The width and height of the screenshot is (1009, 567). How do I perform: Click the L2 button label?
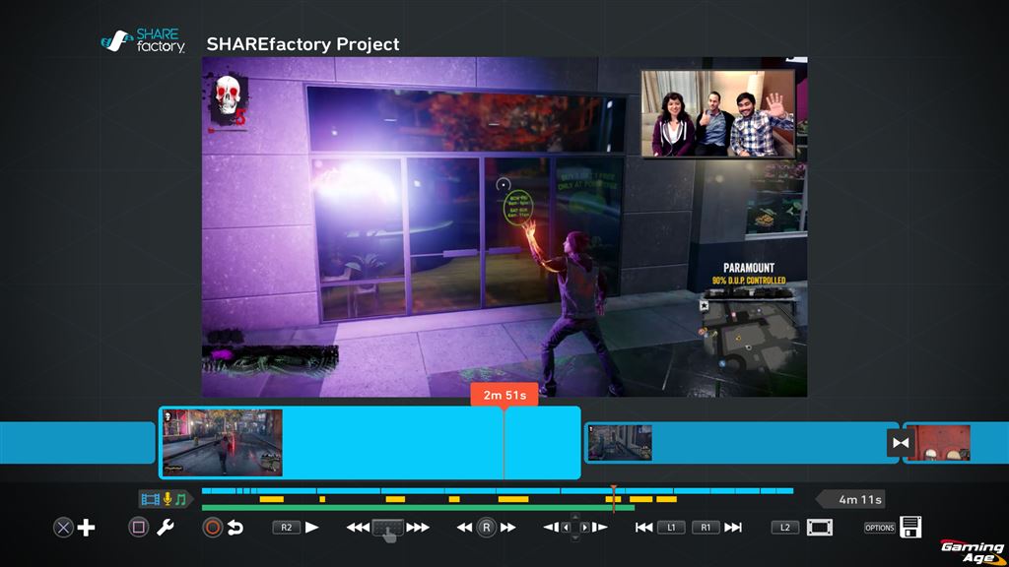(x=785, y=528)
